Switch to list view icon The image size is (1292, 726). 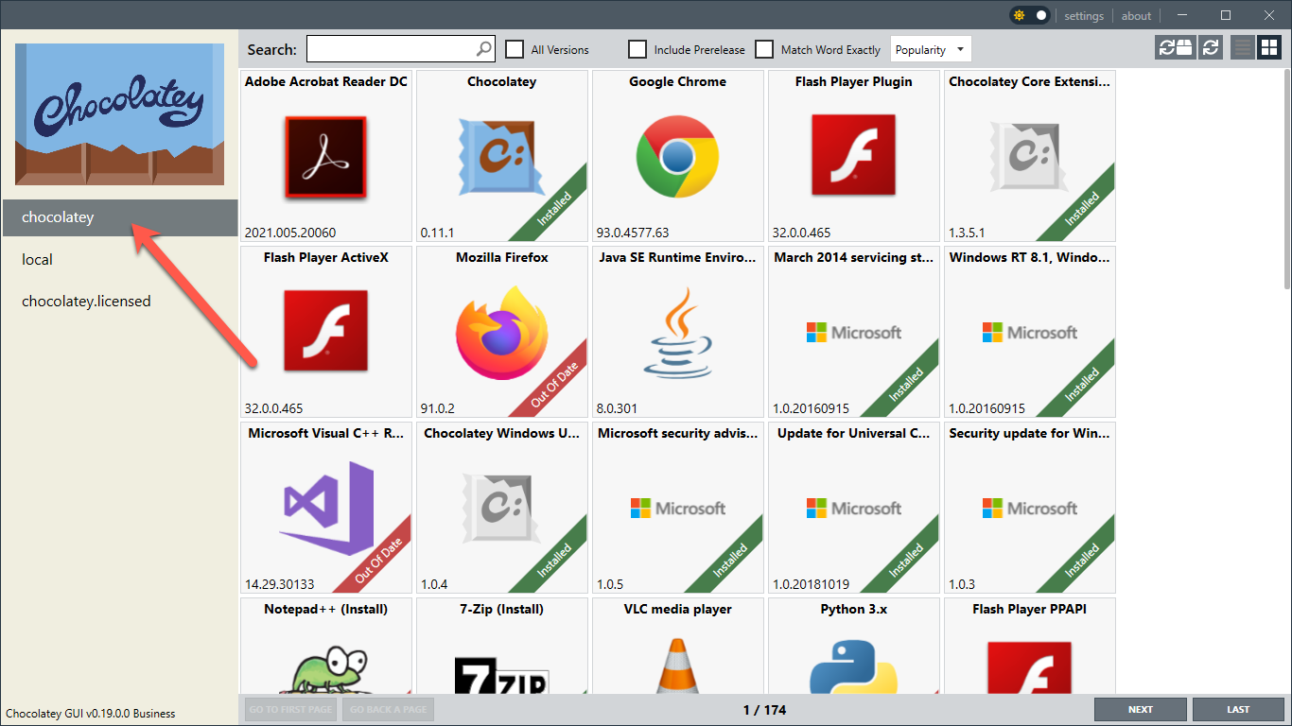(x=1243, y=47)
